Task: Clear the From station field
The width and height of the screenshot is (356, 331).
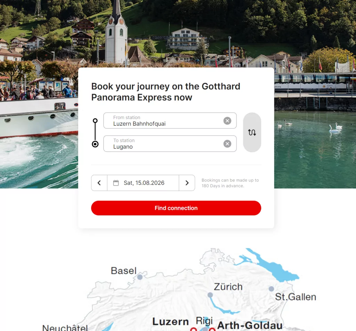Action: click(x=227, y=121)
